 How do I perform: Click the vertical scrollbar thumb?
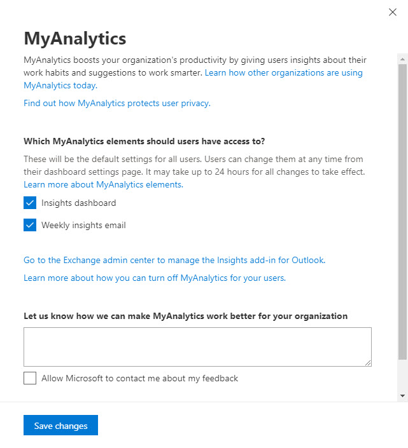point(402,210)
